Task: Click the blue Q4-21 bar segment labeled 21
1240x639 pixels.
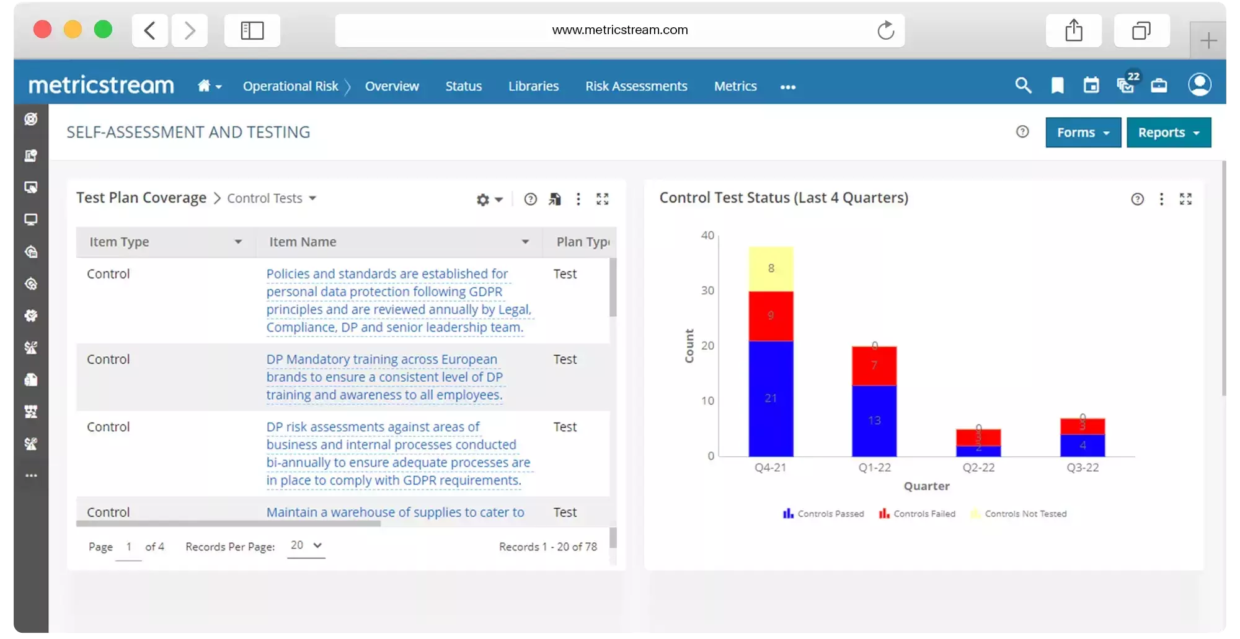Action: click(x=771, y=399)
